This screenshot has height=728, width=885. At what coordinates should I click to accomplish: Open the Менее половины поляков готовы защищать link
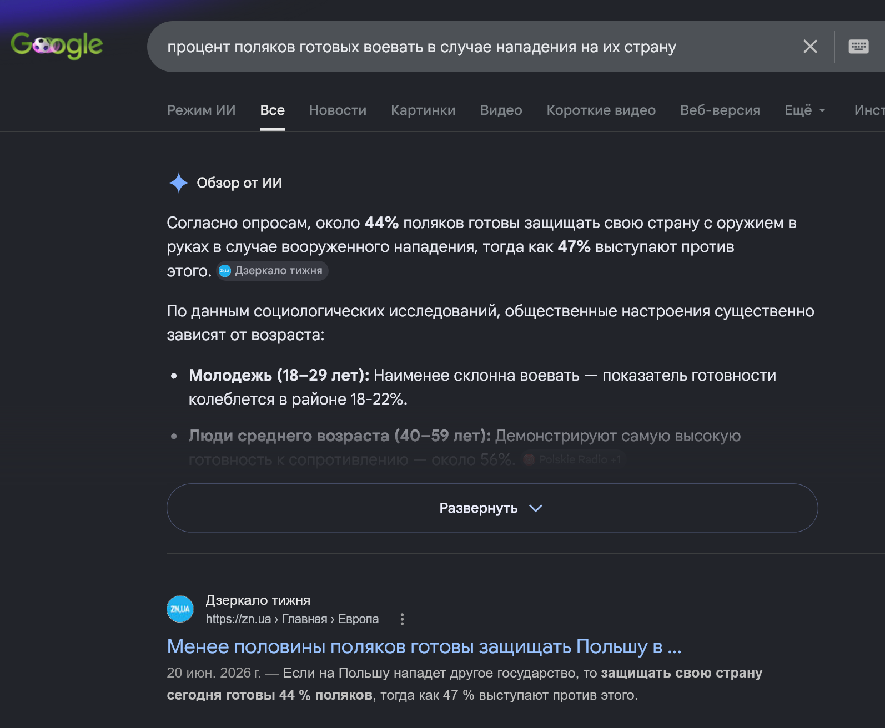(x=424, y=646)
